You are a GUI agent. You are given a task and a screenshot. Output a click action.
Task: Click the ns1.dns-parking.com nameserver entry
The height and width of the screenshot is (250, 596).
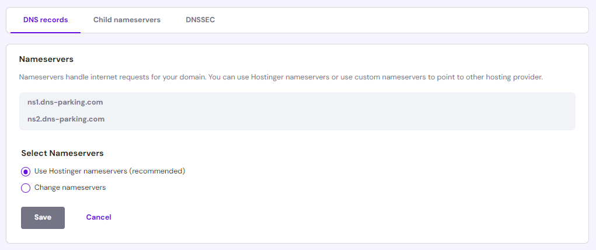[x=65, y=102]
